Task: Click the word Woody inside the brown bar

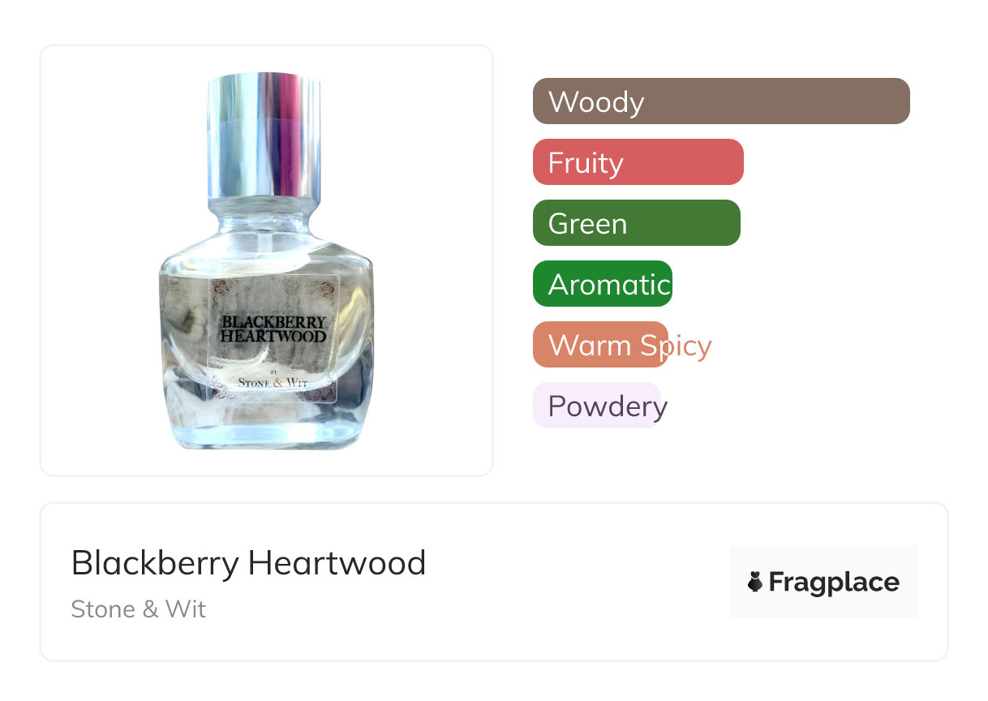Action: point(596,102)
